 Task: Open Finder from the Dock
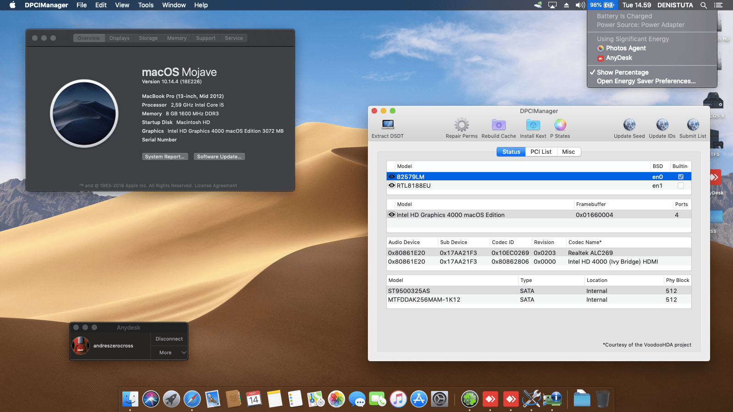pyautogui.click(x=131, y=399)
